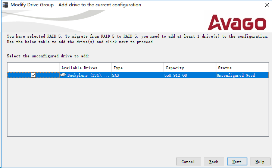Go back using the Back button
The image size is (272, 168).
214,162
